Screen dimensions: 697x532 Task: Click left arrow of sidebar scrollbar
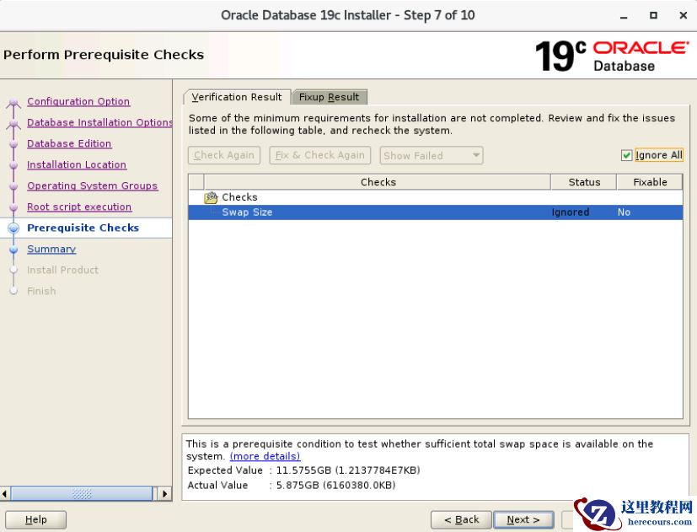click(x=5, y=494)
